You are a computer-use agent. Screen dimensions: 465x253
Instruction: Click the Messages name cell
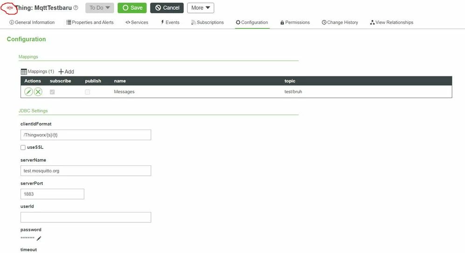coord(124,92)
